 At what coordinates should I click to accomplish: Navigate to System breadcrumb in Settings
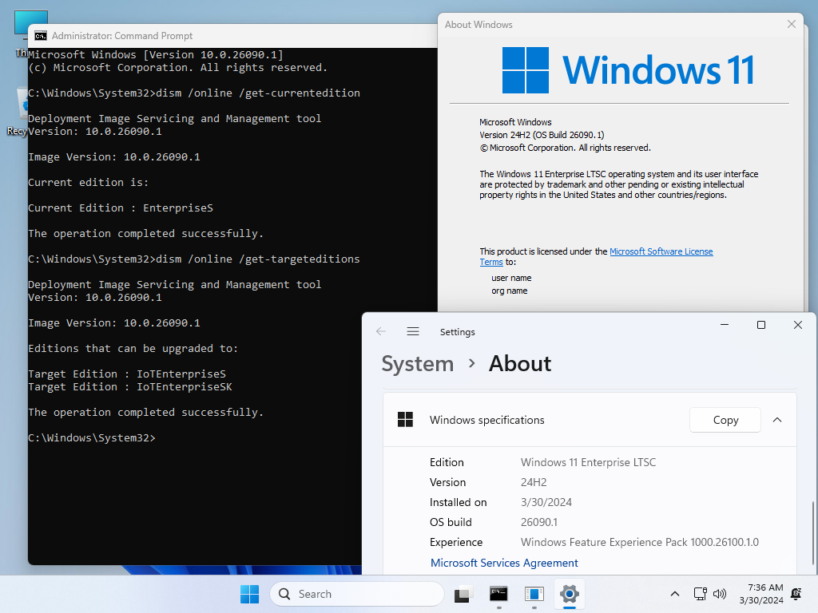[x=417, y=364]
